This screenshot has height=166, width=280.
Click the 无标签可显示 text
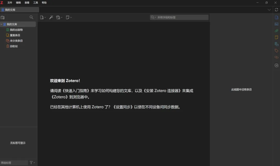coord(18,143)
